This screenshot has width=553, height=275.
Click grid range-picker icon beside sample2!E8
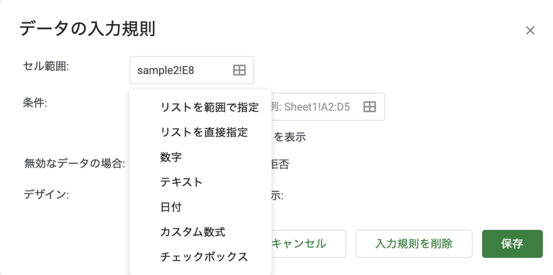tap(239, 71)
